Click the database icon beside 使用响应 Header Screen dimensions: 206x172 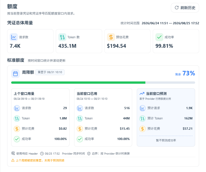point(13,153)
